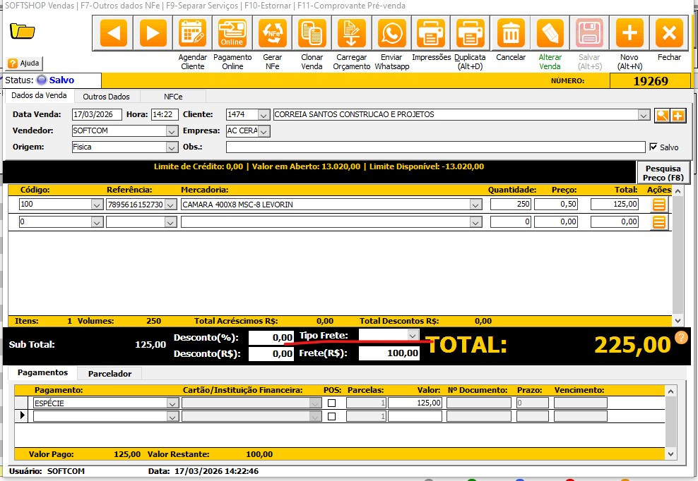
Task: Check POS box on empty payment row
Action: 331,417
